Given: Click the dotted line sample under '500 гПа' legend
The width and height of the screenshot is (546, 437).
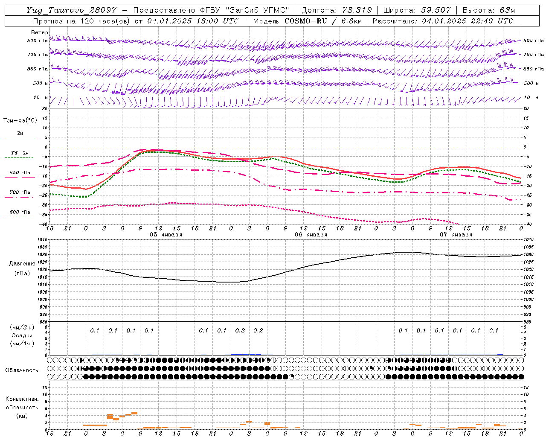Looking at the screenshot, I should click(x=19, y=217).
